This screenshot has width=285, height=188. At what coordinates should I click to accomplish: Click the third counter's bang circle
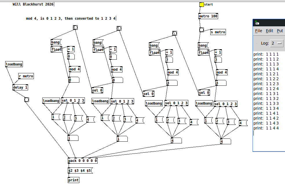pyautogui.click(x=174, y=33)
